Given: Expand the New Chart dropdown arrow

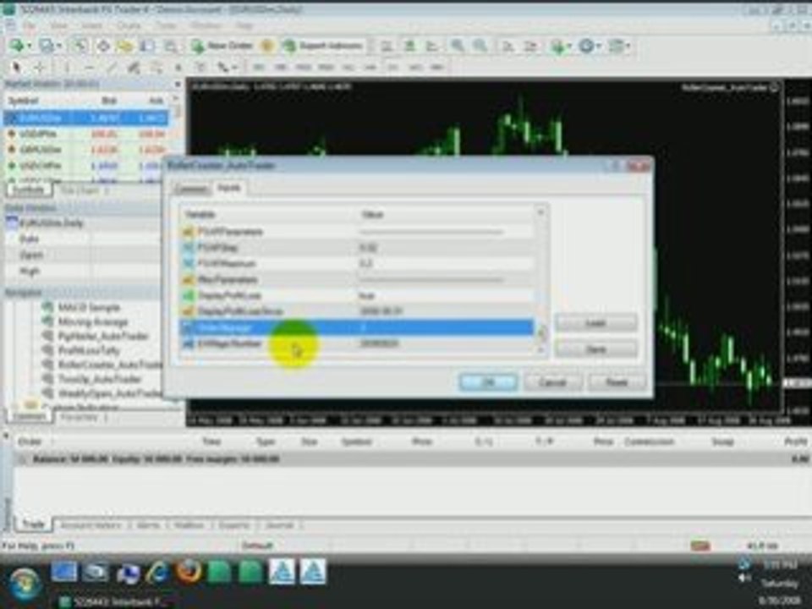Looking at the screenshot, I should (29, 46).
